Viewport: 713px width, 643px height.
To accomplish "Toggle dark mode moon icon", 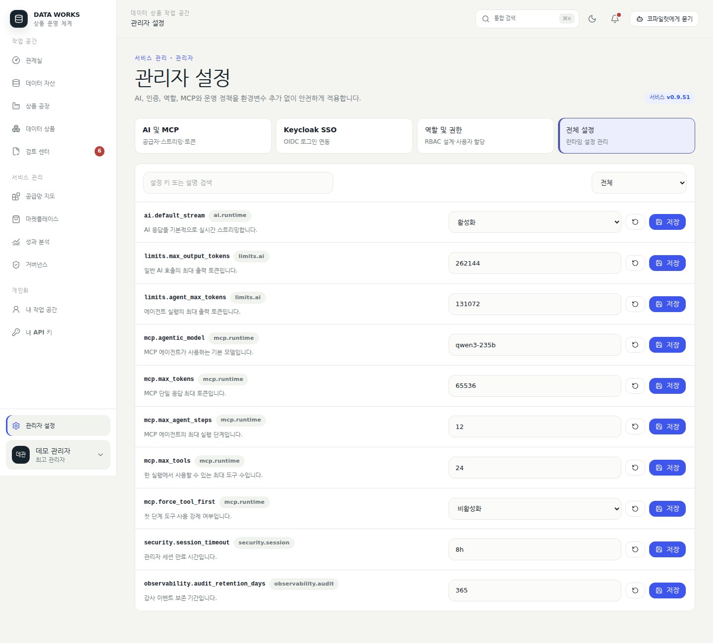I will point(592,19).
